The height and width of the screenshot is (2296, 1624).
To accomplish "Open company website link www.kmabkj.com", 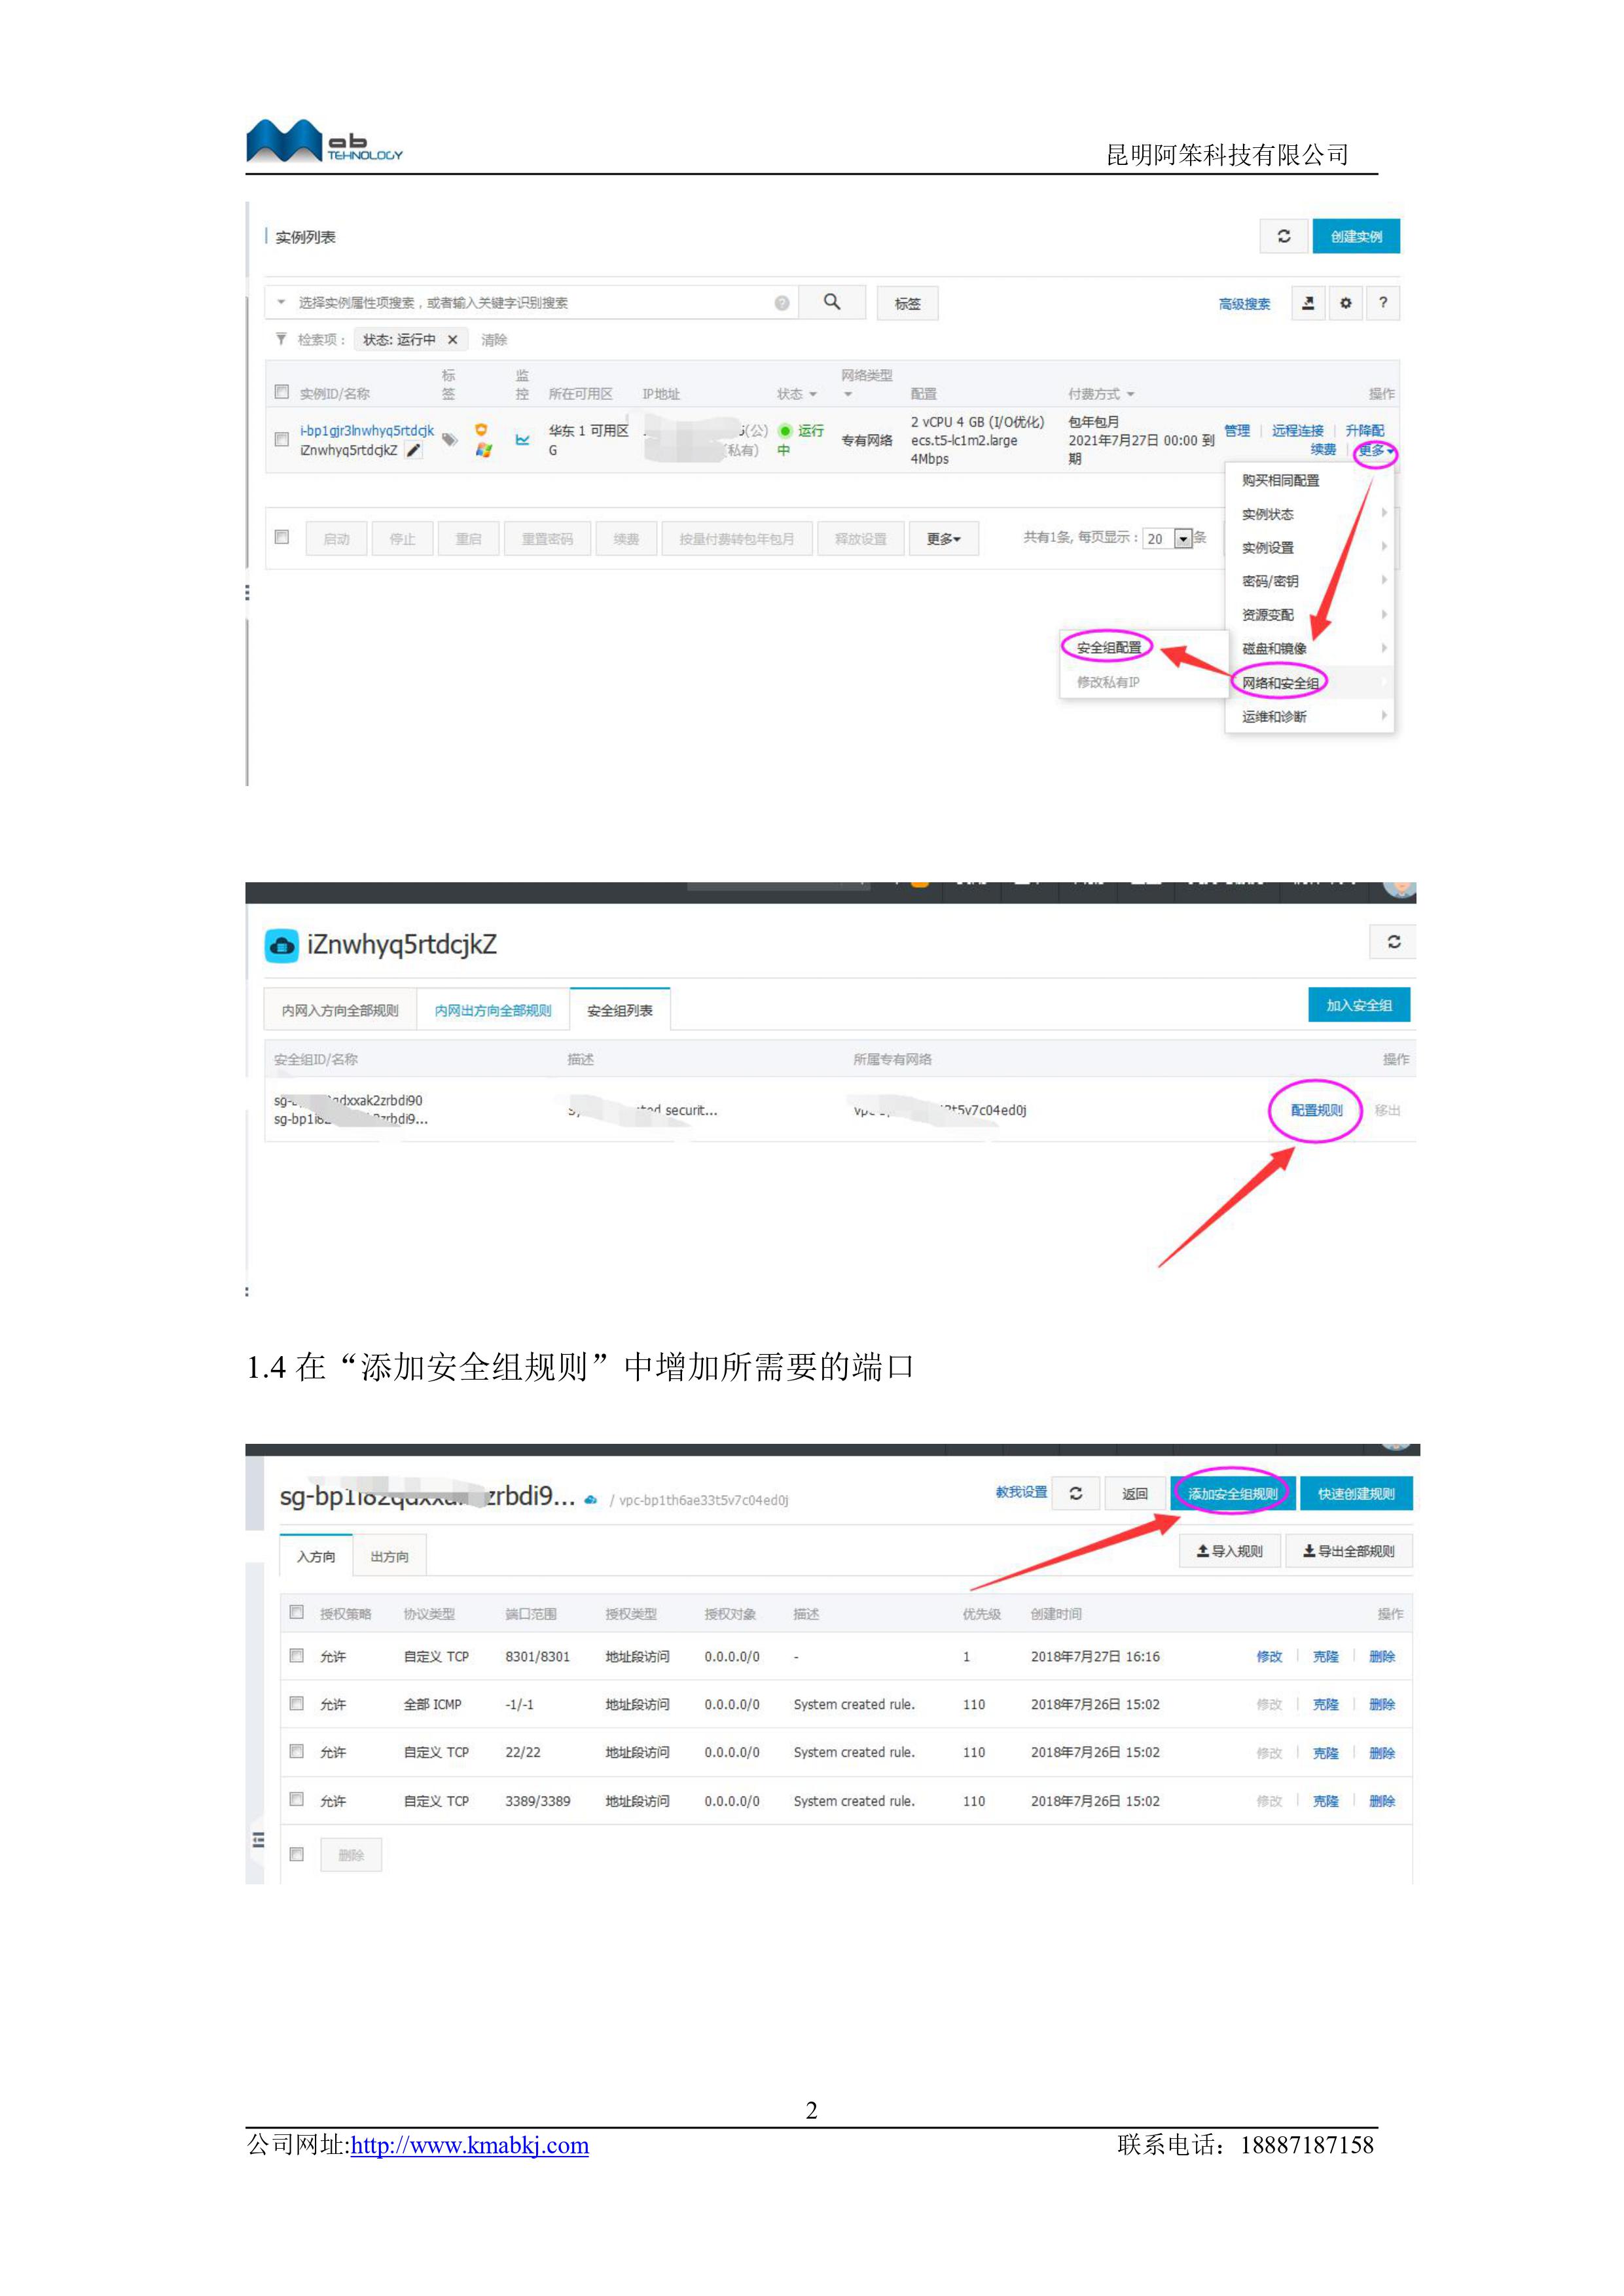I will pos(470,2146).
